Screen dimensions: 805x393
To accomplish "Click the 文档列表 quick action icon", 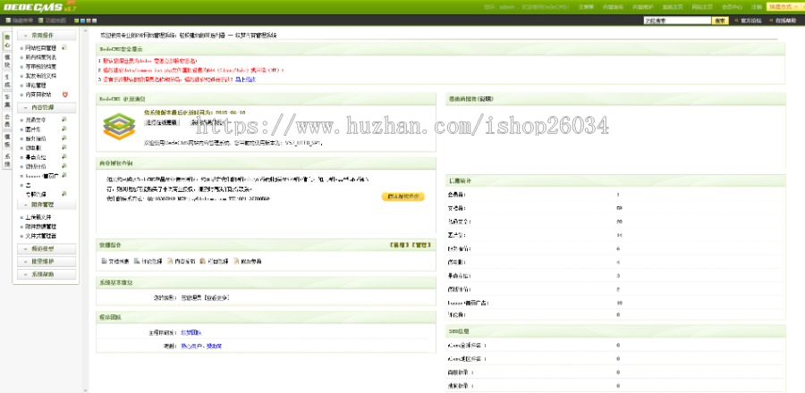I will pyautogui.click(x=105, y=261).
